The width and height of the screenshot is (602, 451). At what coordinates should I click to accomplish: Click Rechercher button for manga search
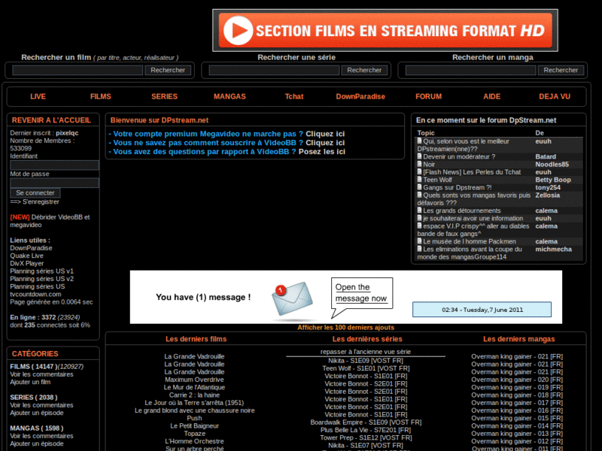pyautogui.click(x=561, y=70)
